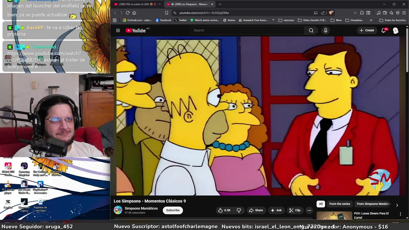This screenshot has width=409, height=230.
Task: Dislike the video with thumbs down
Action: tap(239, 210)
